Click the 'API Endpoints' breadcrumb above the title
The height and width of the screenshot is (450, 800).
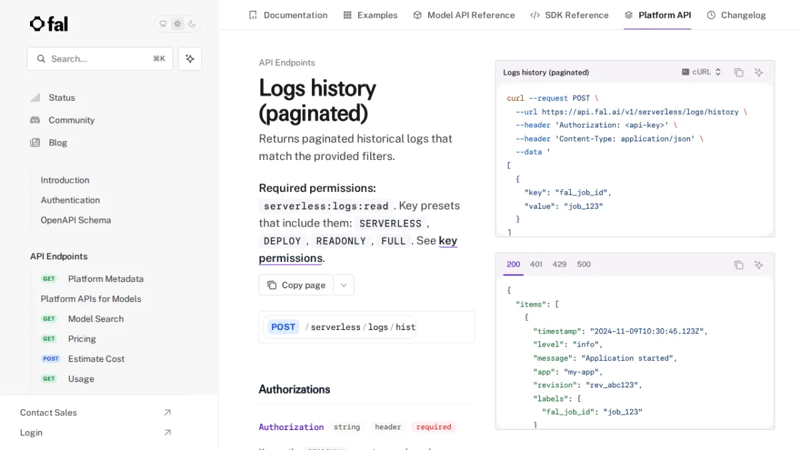(x=287, y=63)
